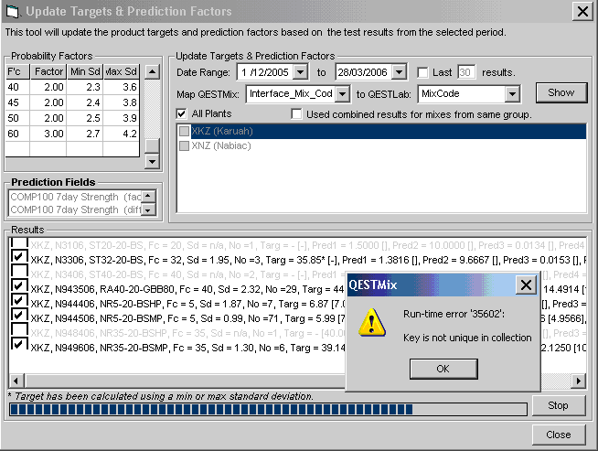Click the Last results number input field
The width and height of the screenshot is (598, 451).
click(465, 72)
